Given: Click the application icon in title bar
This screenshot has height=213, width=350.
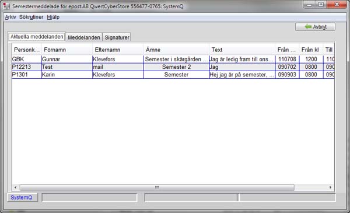Looking at the screenshot, I should coord(6,6).
